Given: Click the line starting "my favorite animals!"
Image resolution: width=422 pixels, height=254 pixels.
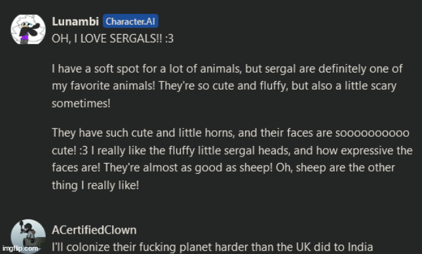Looking at the screenshot, I should [x=224, y=86].
